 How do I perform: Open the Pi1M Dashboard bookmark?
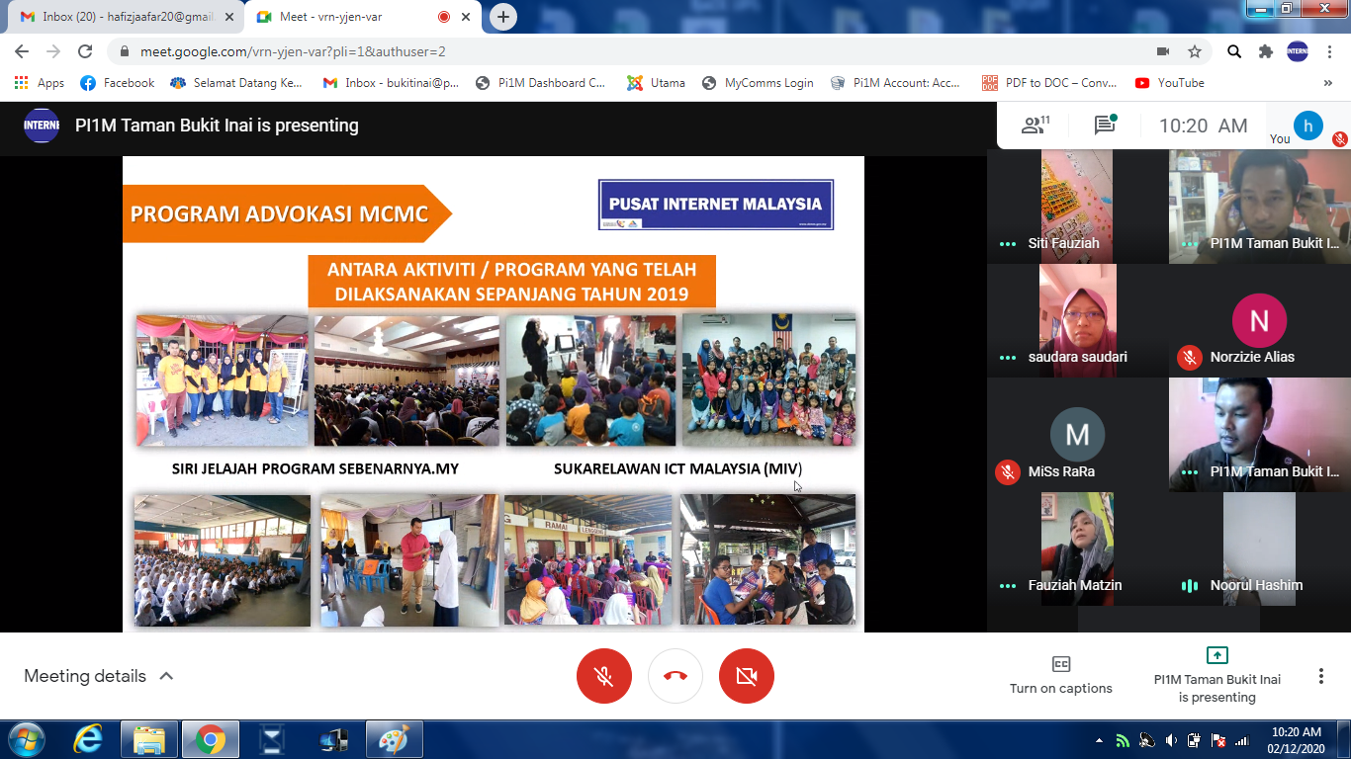(x=541, y=83)
